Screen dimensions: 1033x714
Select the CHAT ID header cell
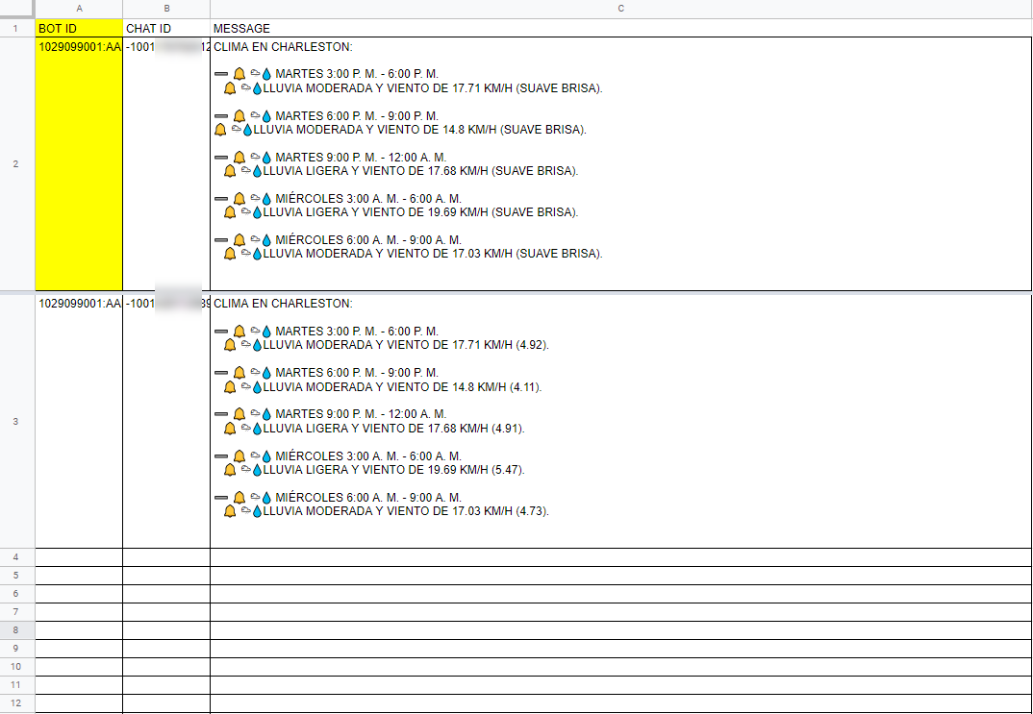pyautogui.click(x=166, y=28)
